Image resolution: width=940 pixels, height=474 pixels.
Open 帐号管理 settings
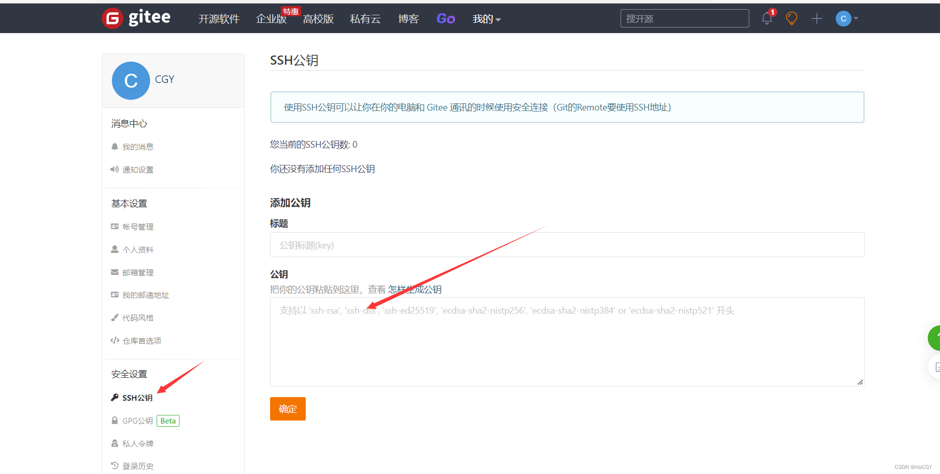[138, 227]
